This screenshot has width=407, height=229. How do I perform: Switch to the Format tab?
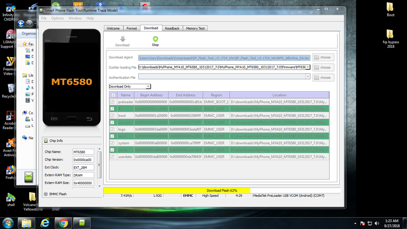[132, 28]
